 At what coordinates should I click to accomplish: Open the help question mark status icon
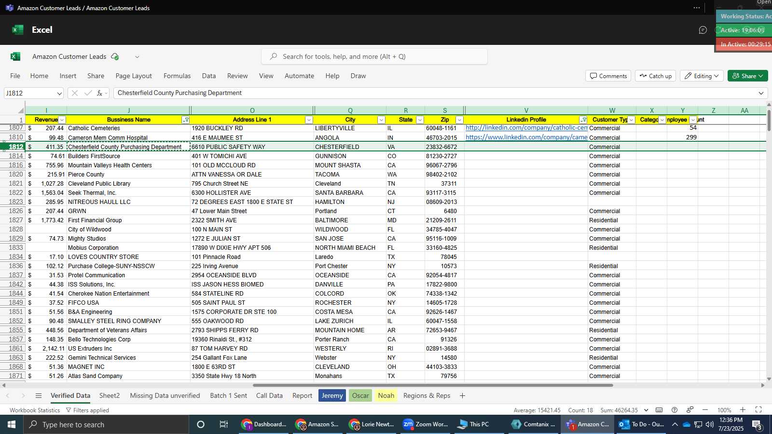point(675,410)
